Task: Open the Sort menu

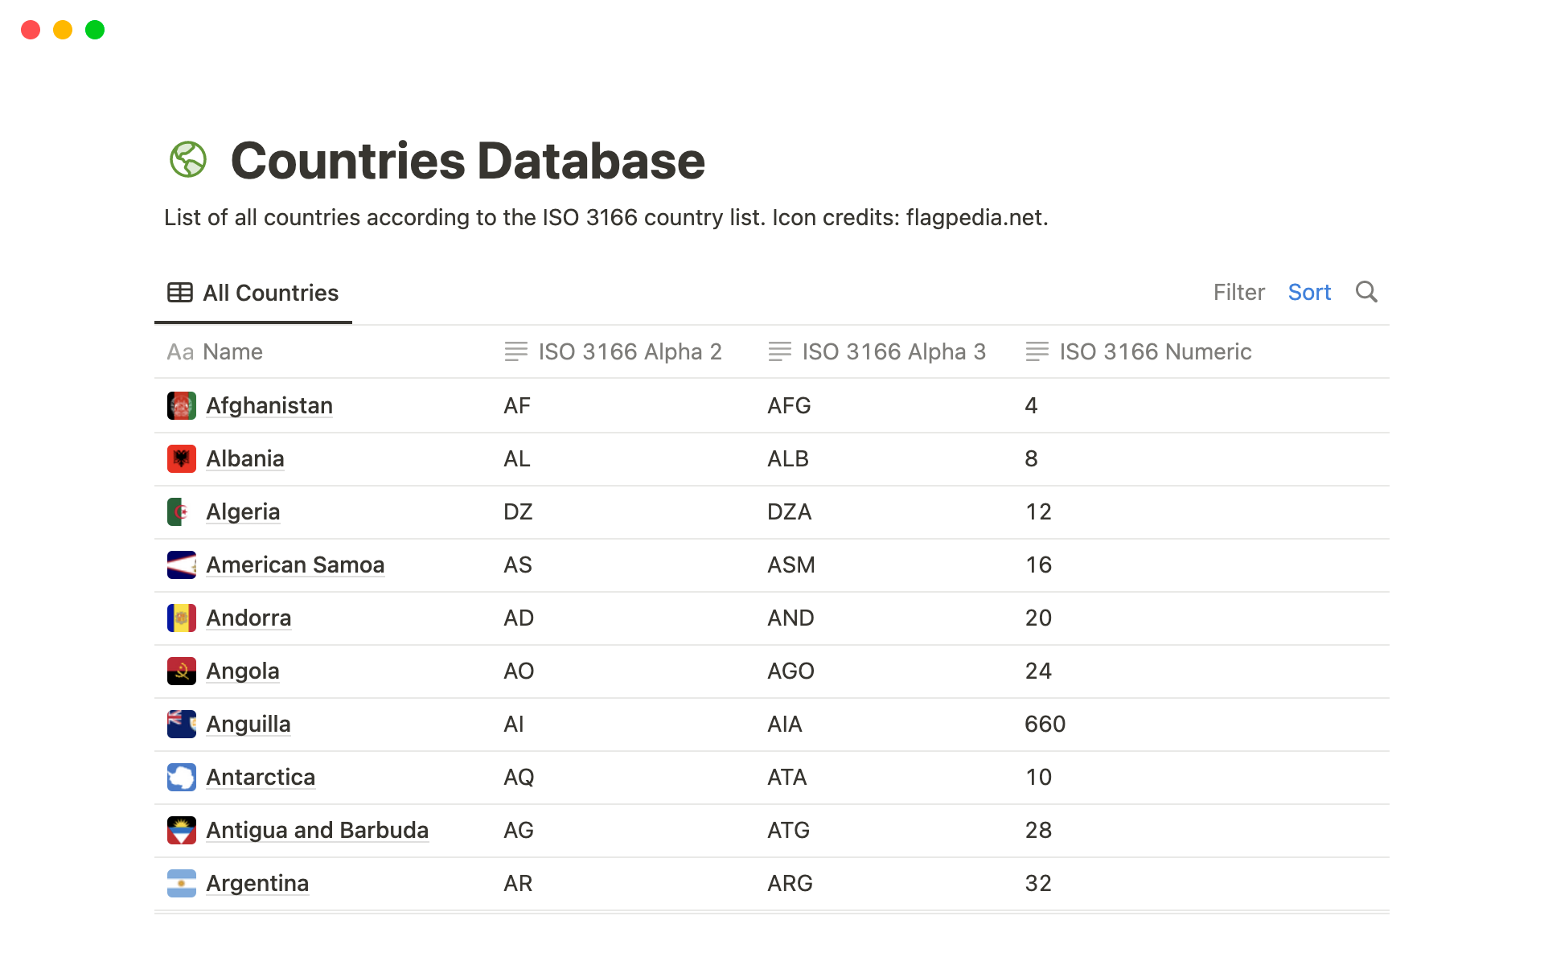Action: click(x=1309, y=293)
